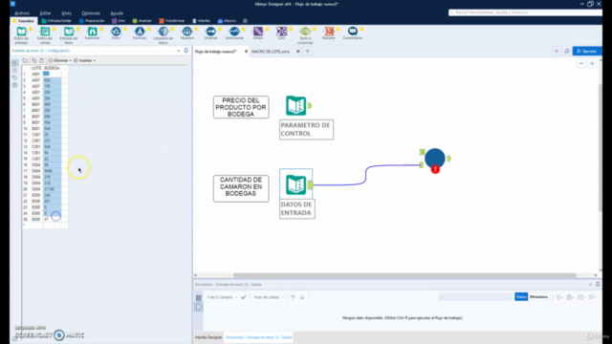This screenshot has width=612, height=344.
Task: Click PARAMETRO DE CONTROL node icon on canvas
Action: 295,106
